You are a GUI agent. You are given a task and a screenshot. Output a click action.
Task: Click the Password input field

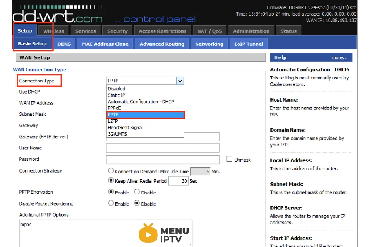pyautogui.click(x=162, y=159)
